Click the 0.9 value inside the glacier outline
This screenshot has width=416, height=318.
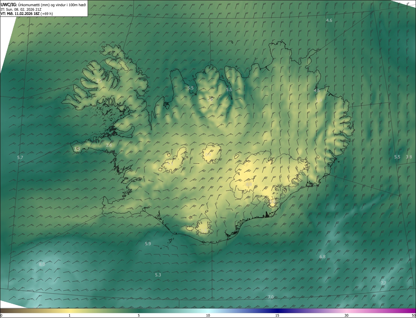[x=208, y=155]
